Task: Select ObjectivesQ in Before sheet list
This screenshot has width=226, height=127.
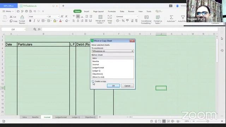Action: pyautogui.click(x=113, y=74)
